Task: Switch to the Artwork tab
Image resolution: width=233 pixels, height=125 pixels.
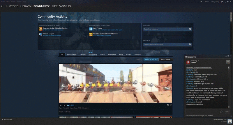Action: (82, 55)
